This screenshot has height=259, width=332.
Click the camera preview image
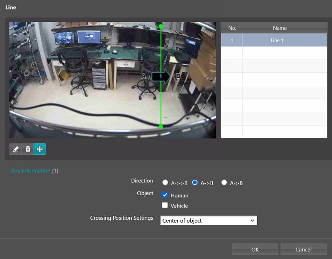point(112,80)
